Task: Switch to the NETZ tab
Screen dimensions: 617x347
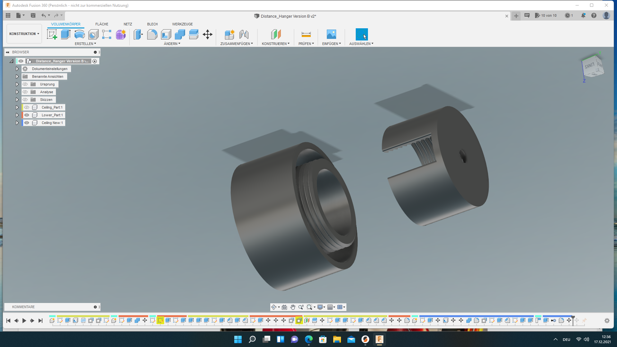Action: coord(128,24)
